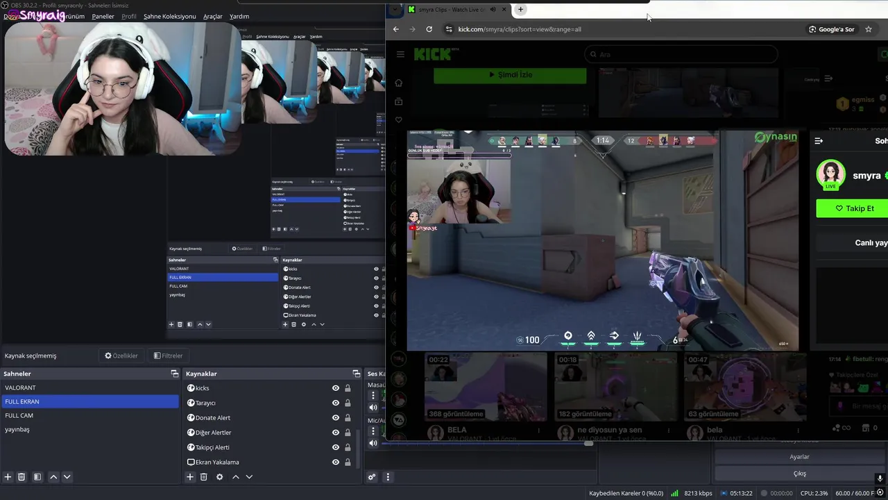Move selected scene down in Sahneler
Image resolution: width=888 pixels, height=500 pixels.
point(67,477)
